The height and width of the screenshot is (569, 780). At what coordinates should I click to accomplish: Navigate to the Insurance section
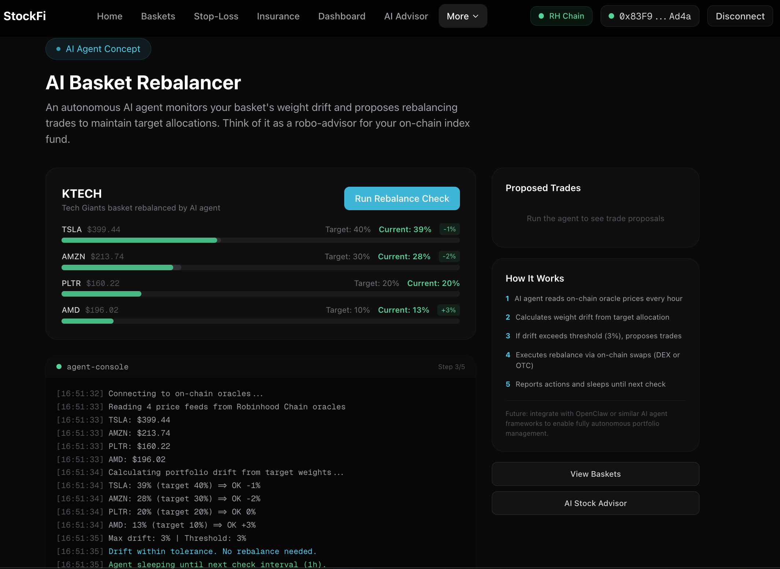pyautogui.click(x=278, y=16)
